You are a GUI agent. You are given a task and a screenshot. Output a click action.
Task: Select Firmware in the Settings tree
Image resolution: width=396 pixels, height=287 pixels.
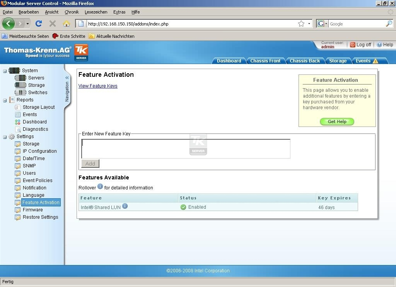[x=33, y=210]
